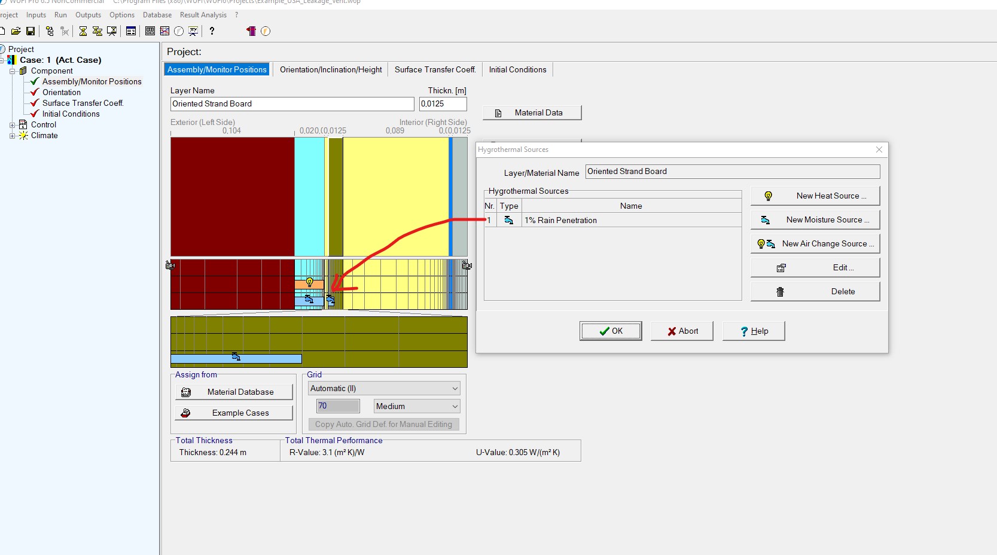This screenshot has width=997, height=555.
Task: Save the project with the floppy disk icon
Action: 31,31
